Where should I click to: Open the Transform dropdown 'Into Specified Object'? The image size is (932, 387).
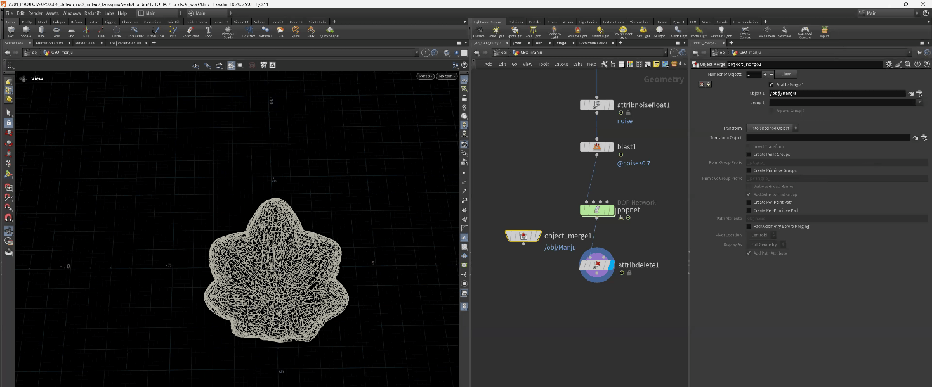tap(772, 128)
